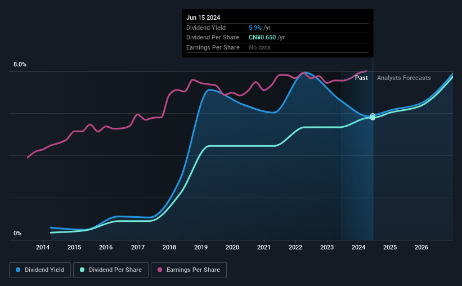The width and height of the screenshot is (462, 286).
Task: Click the 2024 year label on the axis
Action: coord(358,247)
